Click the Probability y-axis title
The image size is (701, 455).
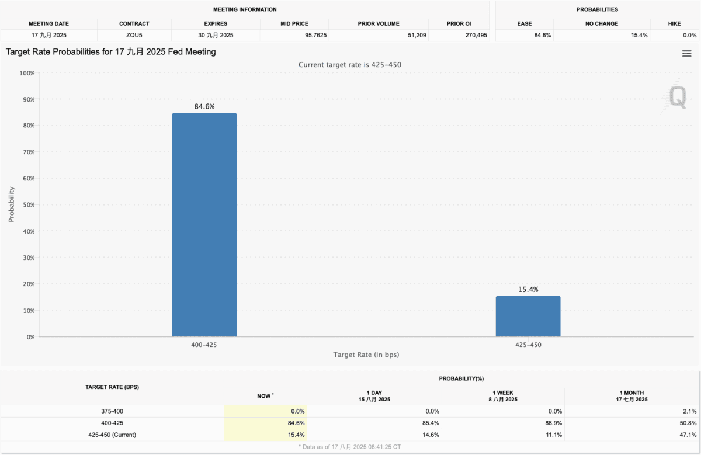tap(12, 204)
